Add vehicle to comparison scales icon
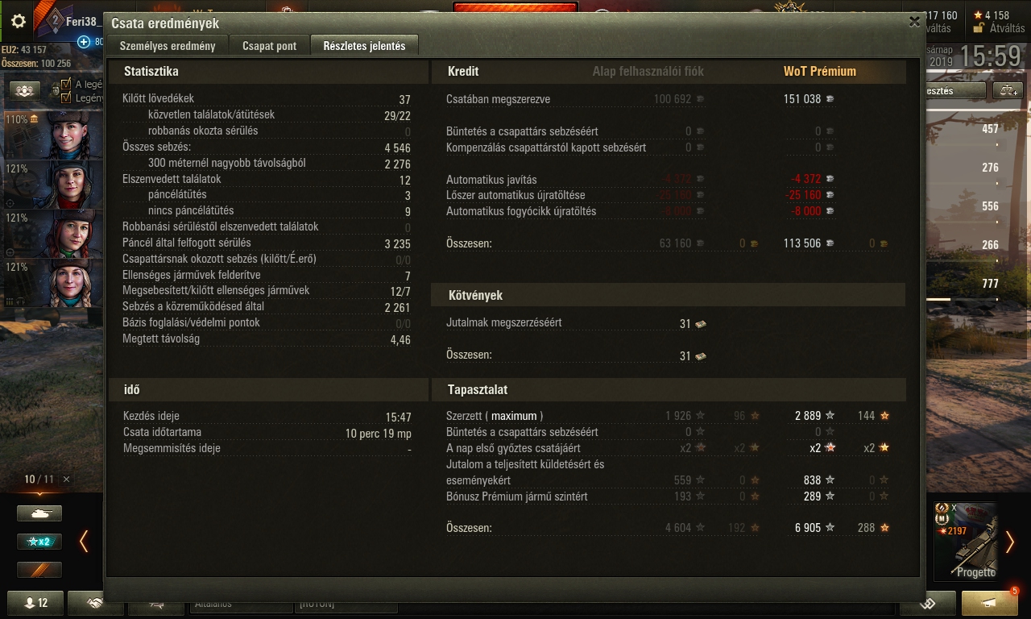The width and height of the screenshot is (1031, 619). (x=1007, y=90)
